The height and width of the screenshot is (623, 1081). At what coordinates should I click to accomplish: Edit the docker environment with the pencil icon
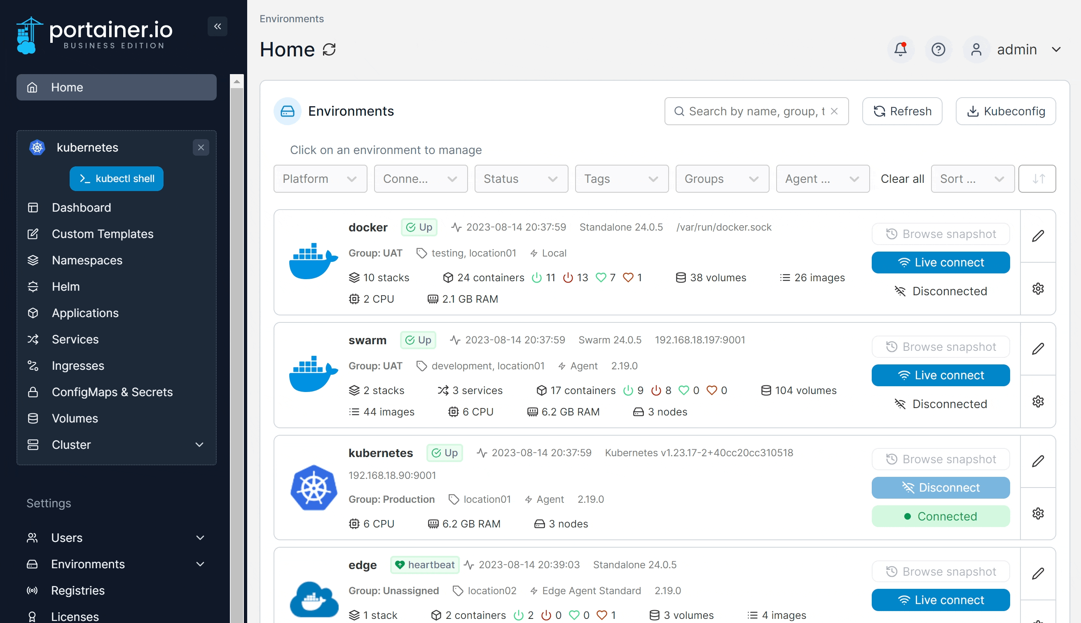1038,236
